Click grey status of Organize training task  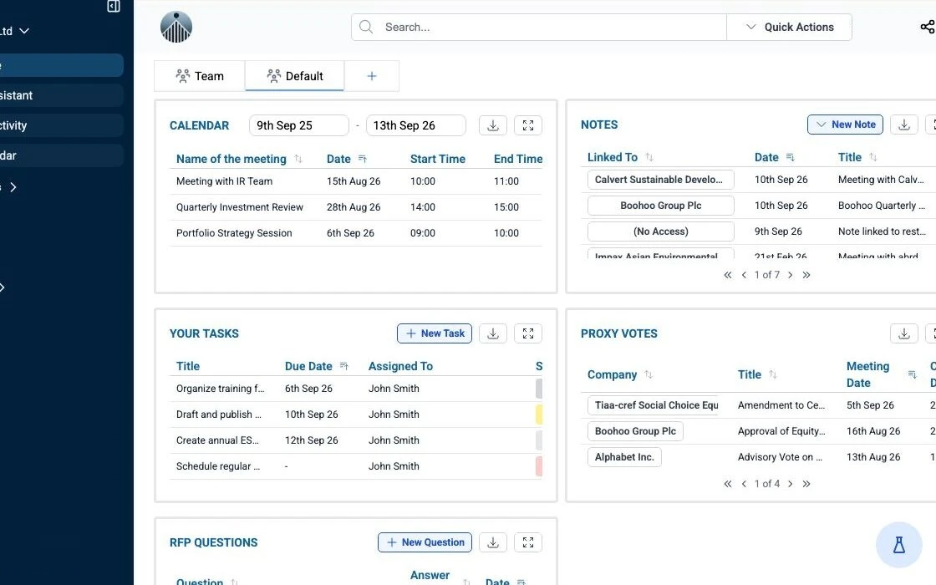539,389
